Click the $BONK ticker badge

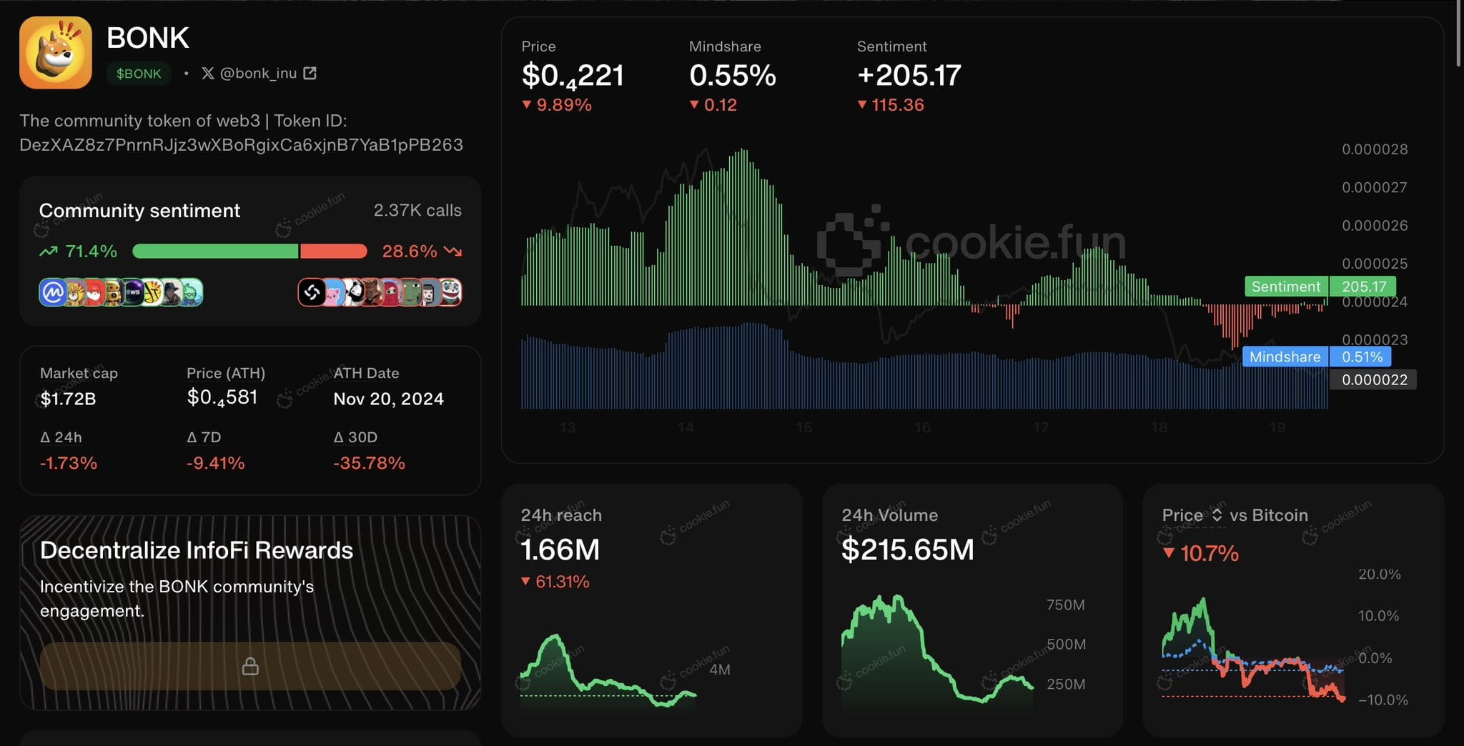pos(139,74)
